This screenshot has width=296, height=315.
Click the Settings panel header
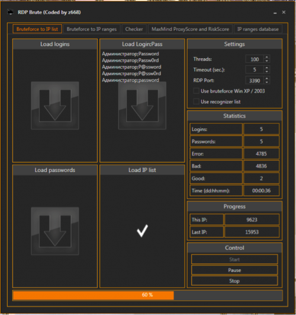coord(234,44)
